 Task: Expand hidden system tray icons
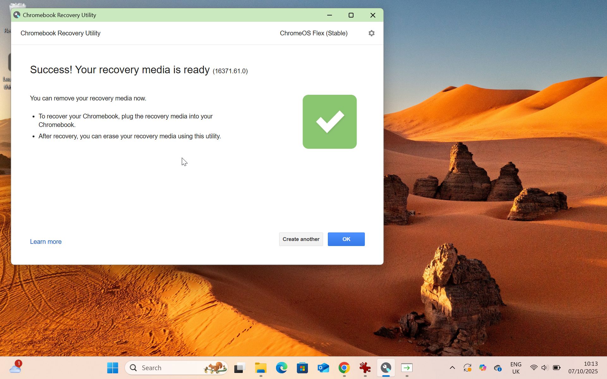pos(452,367)
